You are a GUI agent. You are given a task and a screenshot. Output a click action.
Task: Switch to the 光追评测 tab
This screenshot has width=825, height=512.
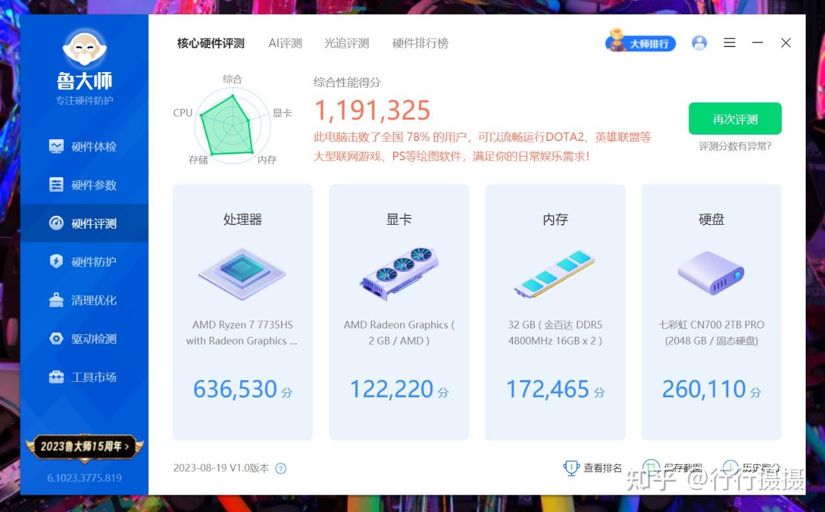point(346,43)
